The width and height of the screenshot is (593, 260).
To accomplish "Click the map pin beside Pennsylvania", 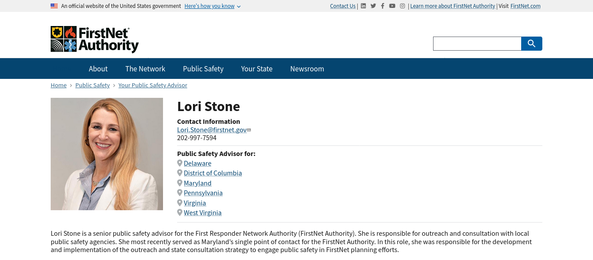I will pos(180,193).
